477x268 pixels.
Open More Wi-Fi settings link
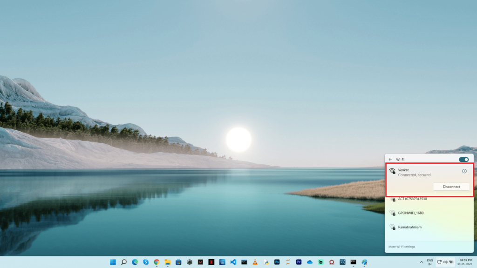[402, 247]
